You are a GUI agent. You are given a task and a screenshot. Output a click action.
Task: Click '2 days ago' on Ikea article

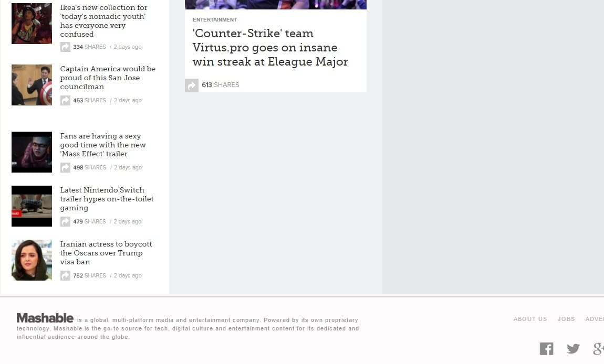pyautogui.click(x=128, y=47)
